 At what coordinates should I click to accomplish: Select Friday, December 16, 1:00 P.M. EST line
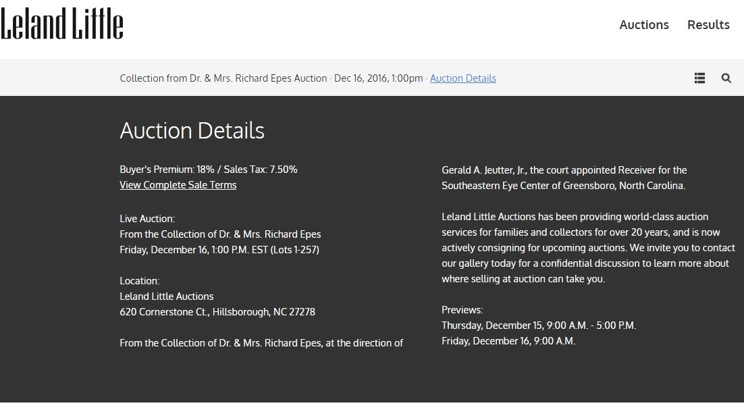(219, 250)
